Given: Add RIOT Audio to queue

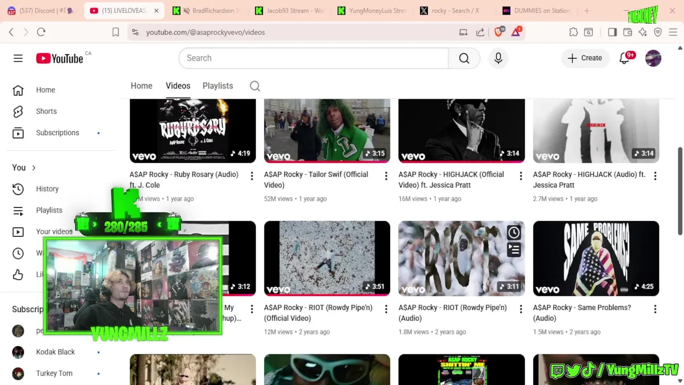Looking at the screenshot, I should click(514, 250).
